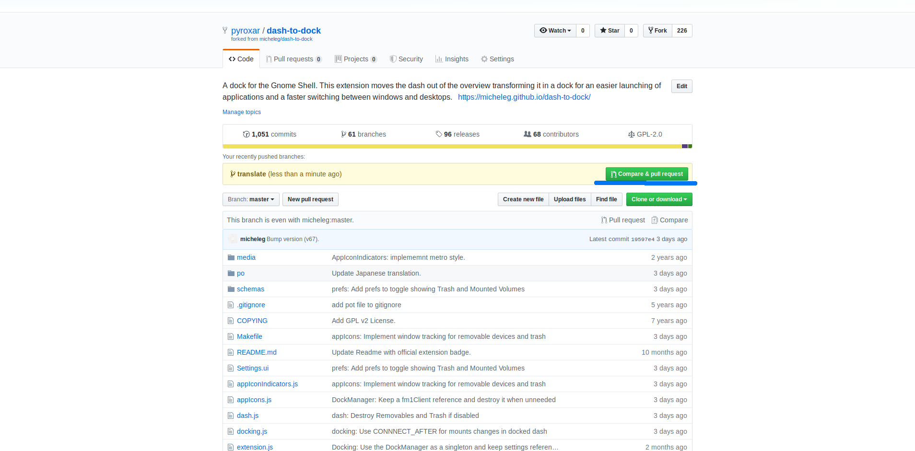
Task: Open forked-from micheleg/dash-to-dock link
Action: click(x=286, y=39)
